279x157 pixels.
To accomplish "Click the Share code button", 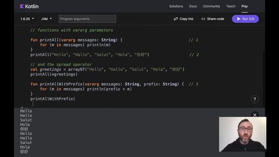I will point(213,19).
